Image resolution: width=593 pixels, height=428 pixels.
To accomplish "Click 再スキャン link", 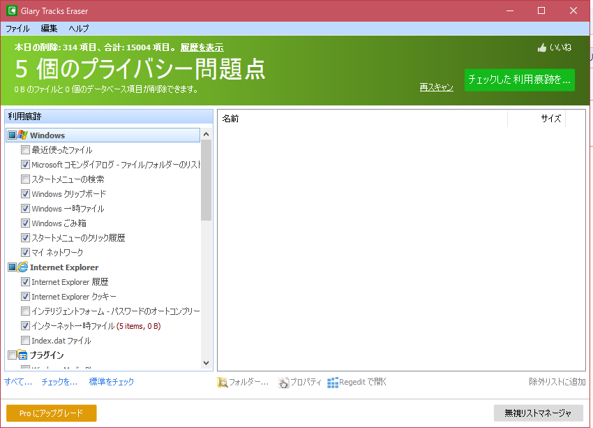I will pos(437,87).
